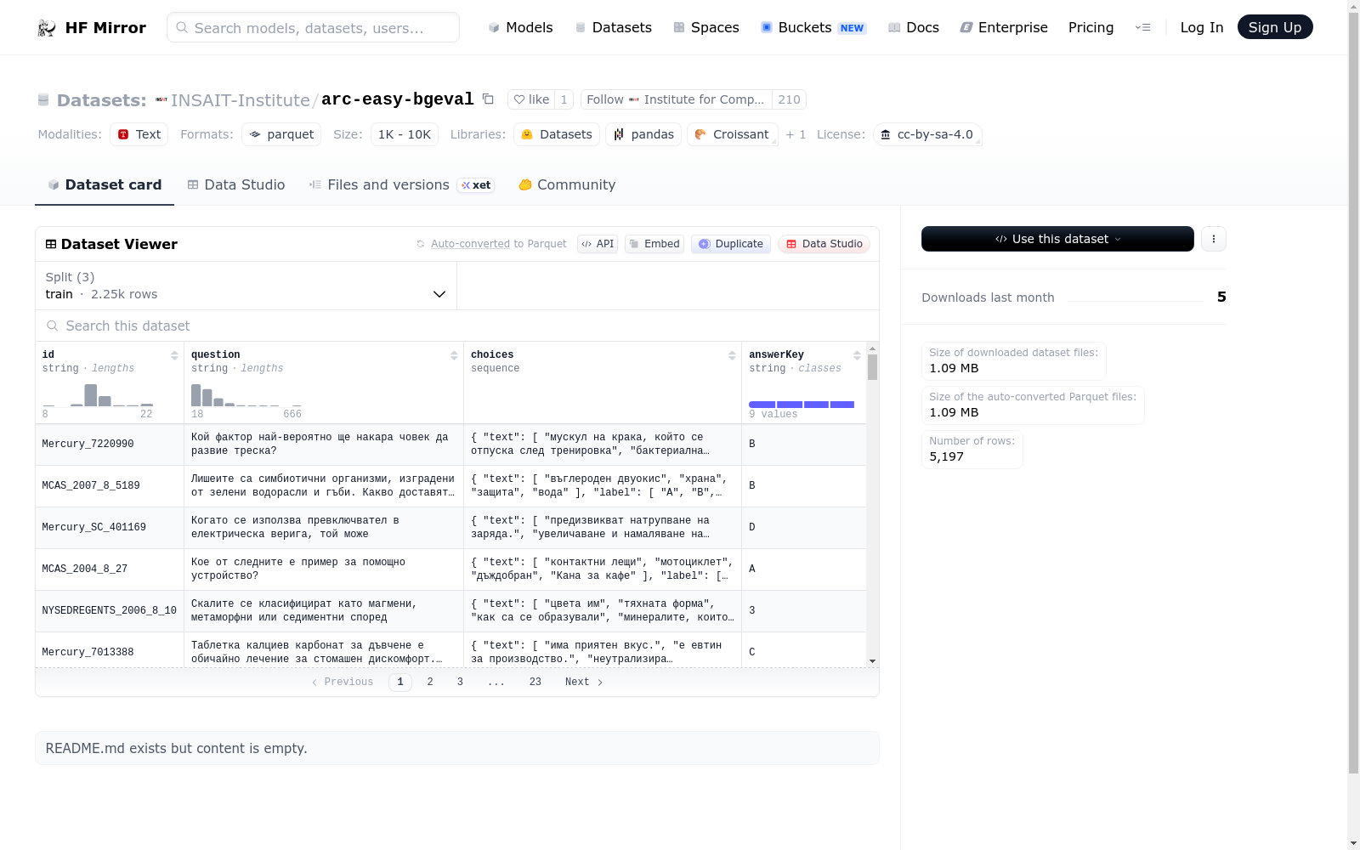Click the table vertical scrollbar thumb
This screenshot has width=1360, height=850.
pyautogui.click(x=872, y=367)
